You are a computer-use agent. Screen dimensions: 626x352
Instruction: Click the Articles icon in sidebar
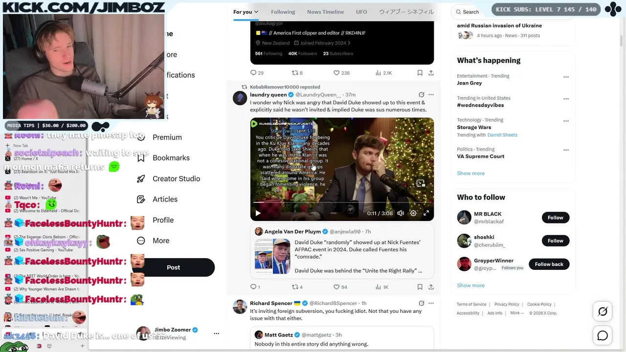click(141, 199)
